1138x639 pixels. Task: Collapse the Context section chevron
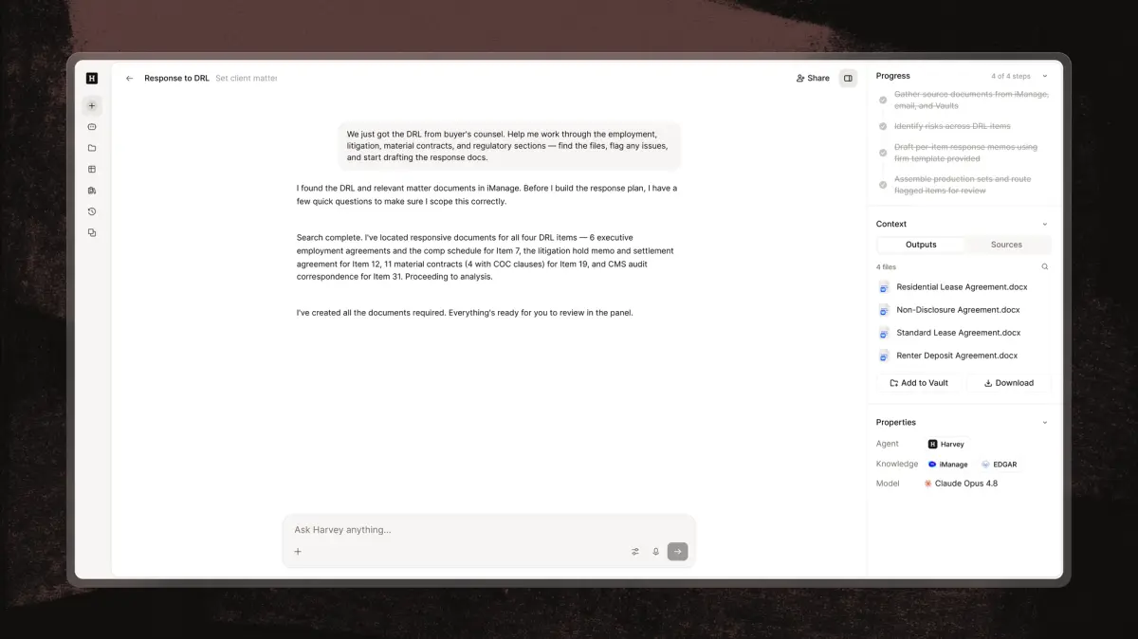click(1045, 225)
